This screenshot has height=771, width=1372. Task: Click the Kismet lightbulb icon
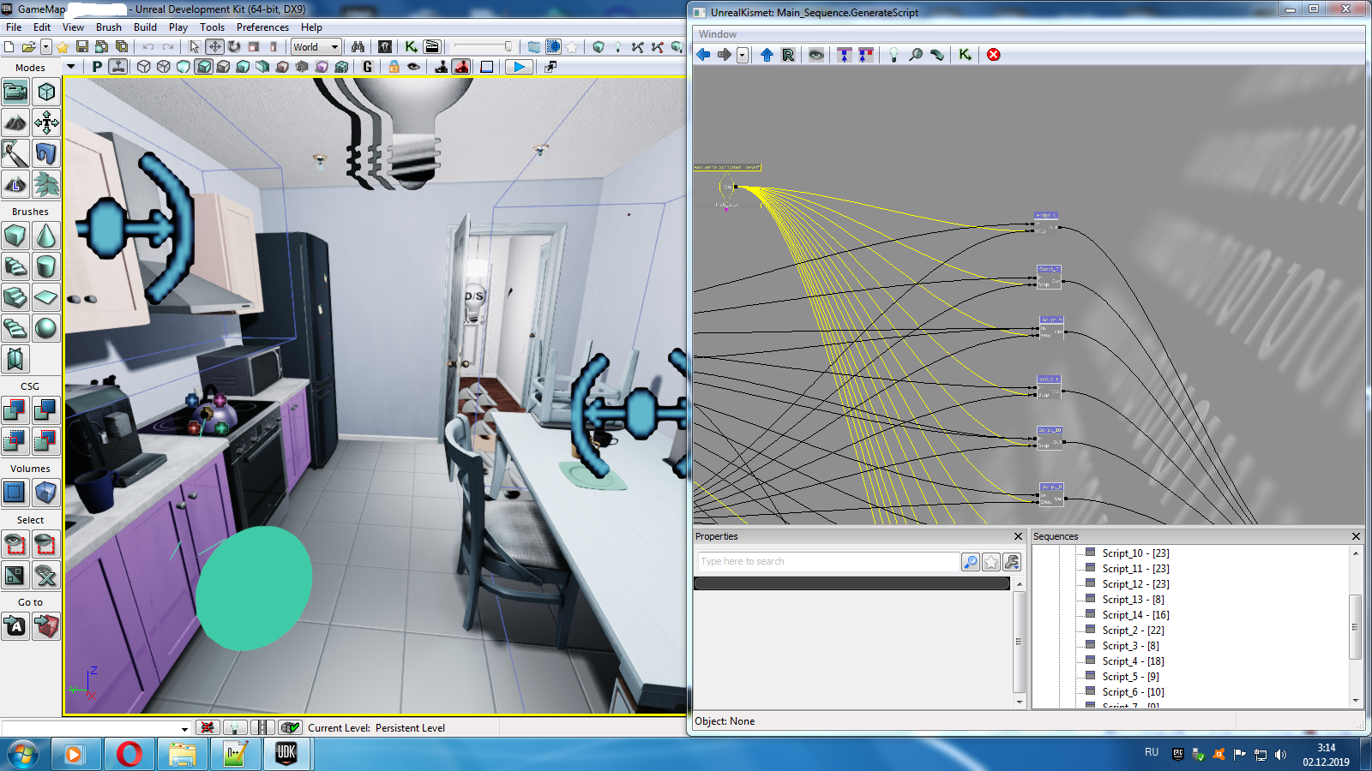pos(894,55)
